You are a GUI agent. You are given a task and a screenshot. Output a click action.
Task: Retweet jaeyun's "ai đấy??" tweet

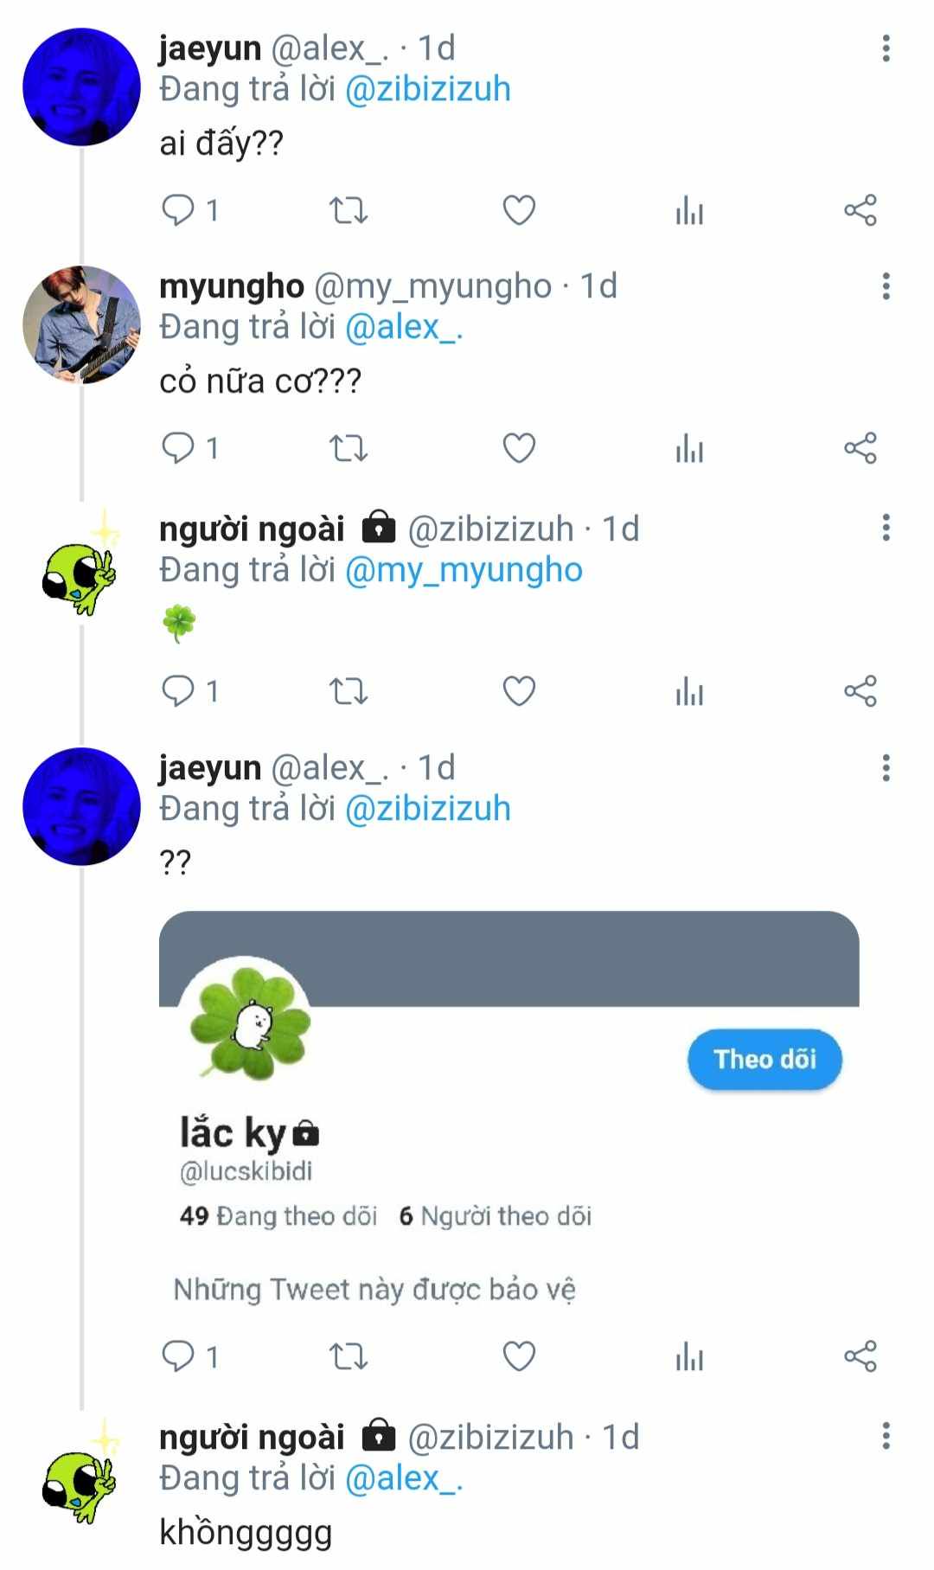click(x=349, y=210)
